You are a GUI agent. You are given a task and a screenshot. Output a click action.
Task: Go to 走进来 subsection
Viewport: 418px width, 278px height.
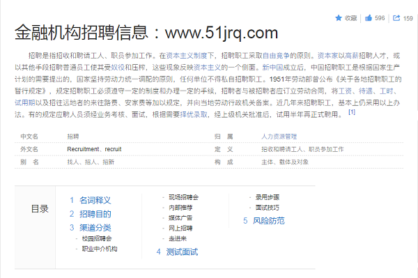(178, 239)
